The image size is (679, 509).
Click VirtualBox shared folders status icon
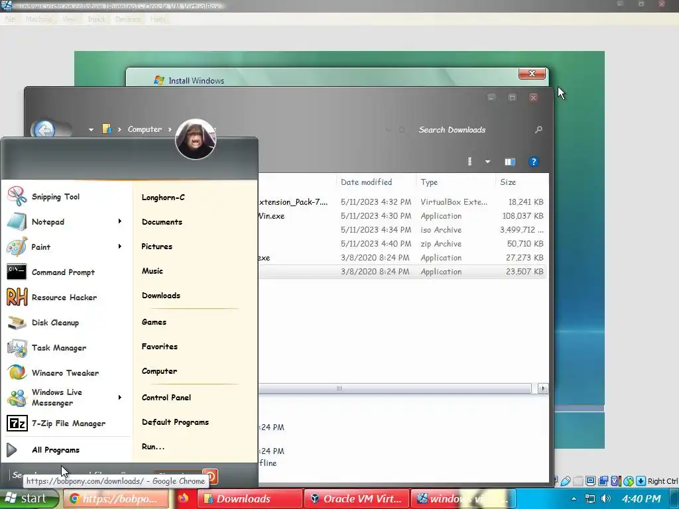(x=578, y=481)
